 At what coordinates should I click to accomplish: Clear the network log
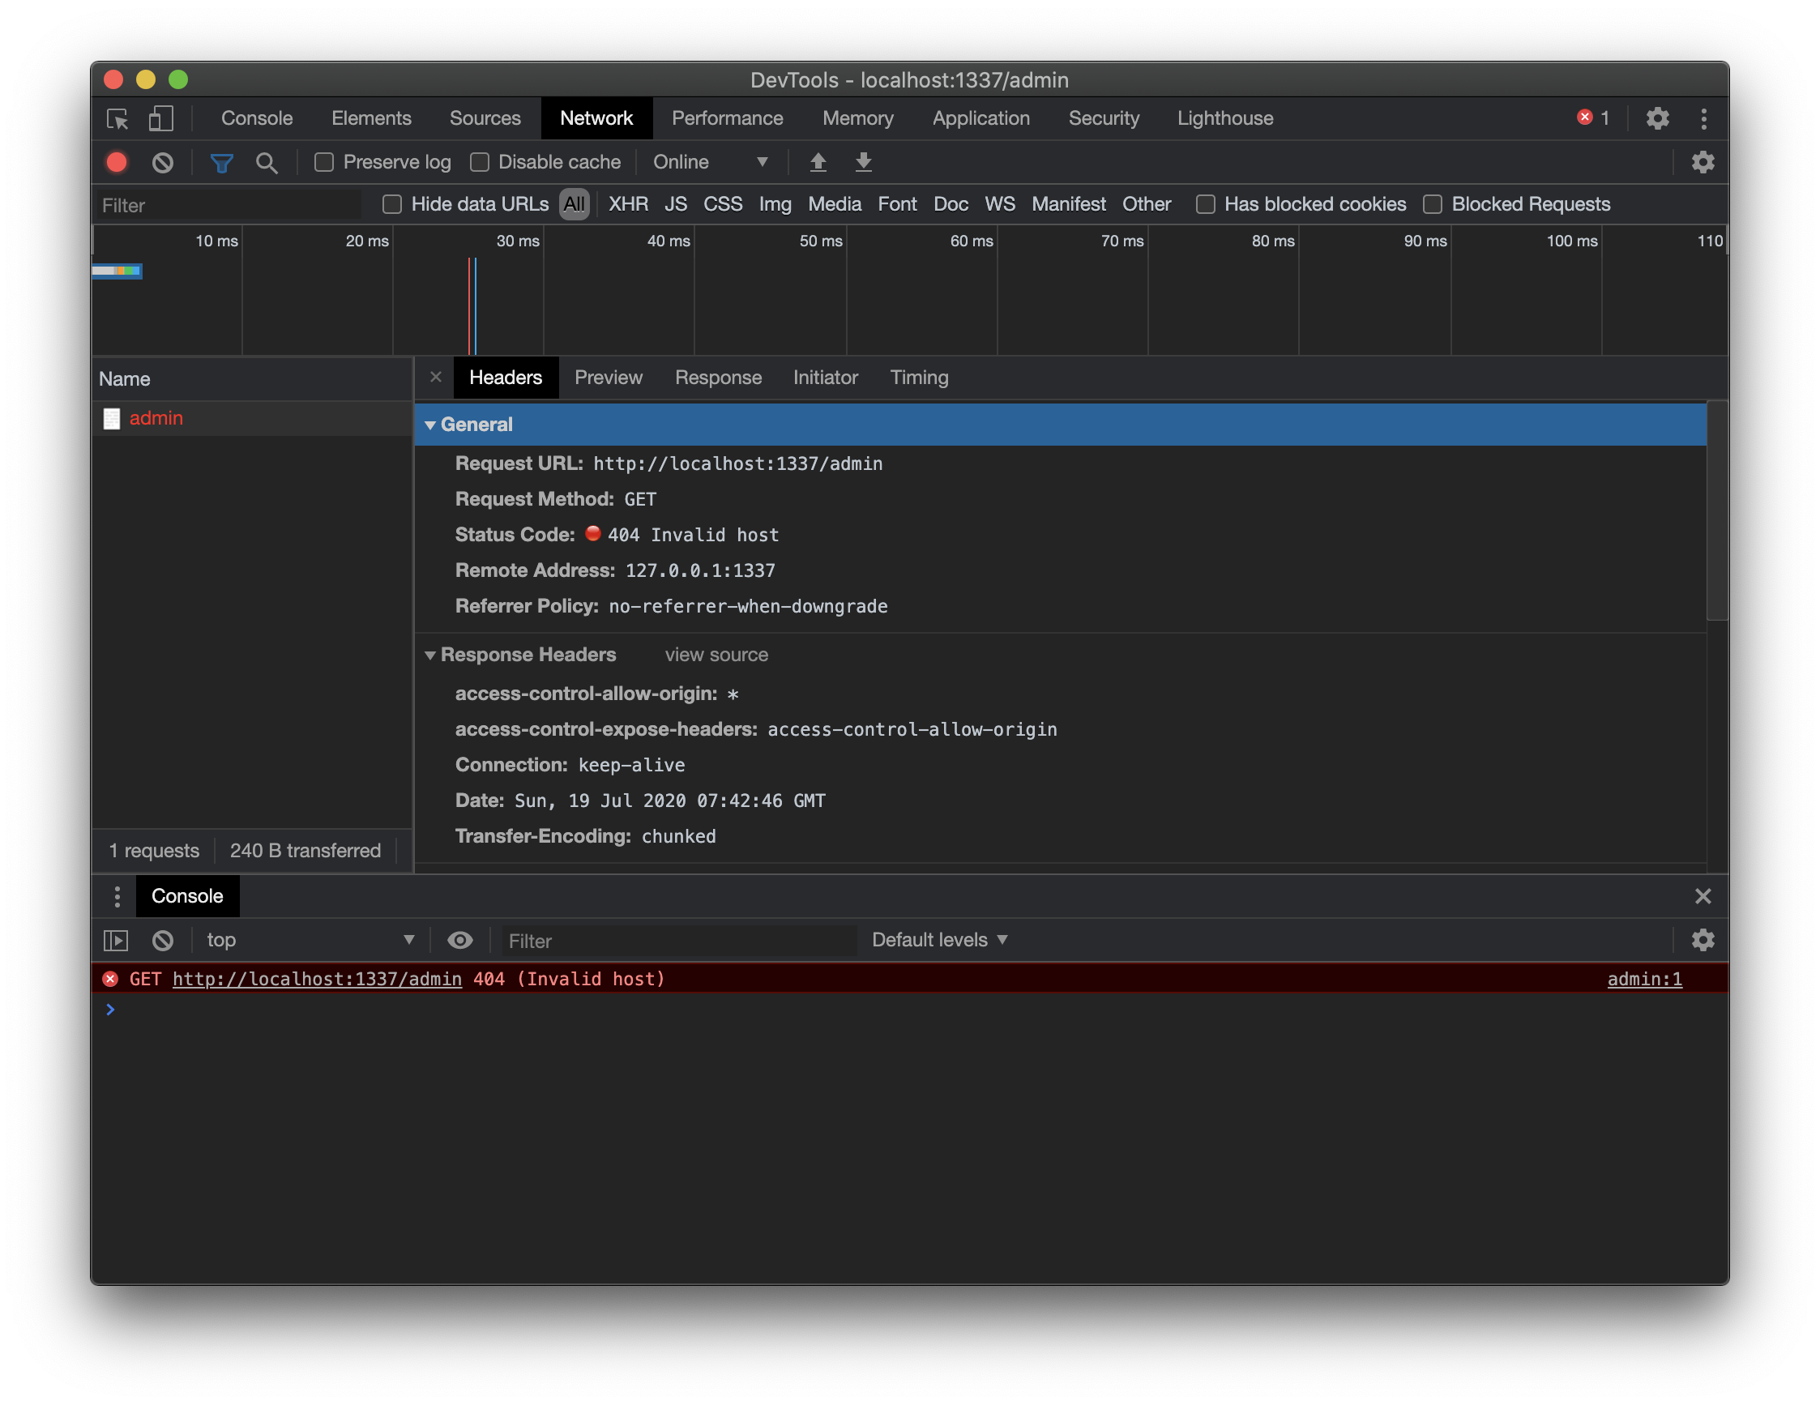[x=163, y=163]
